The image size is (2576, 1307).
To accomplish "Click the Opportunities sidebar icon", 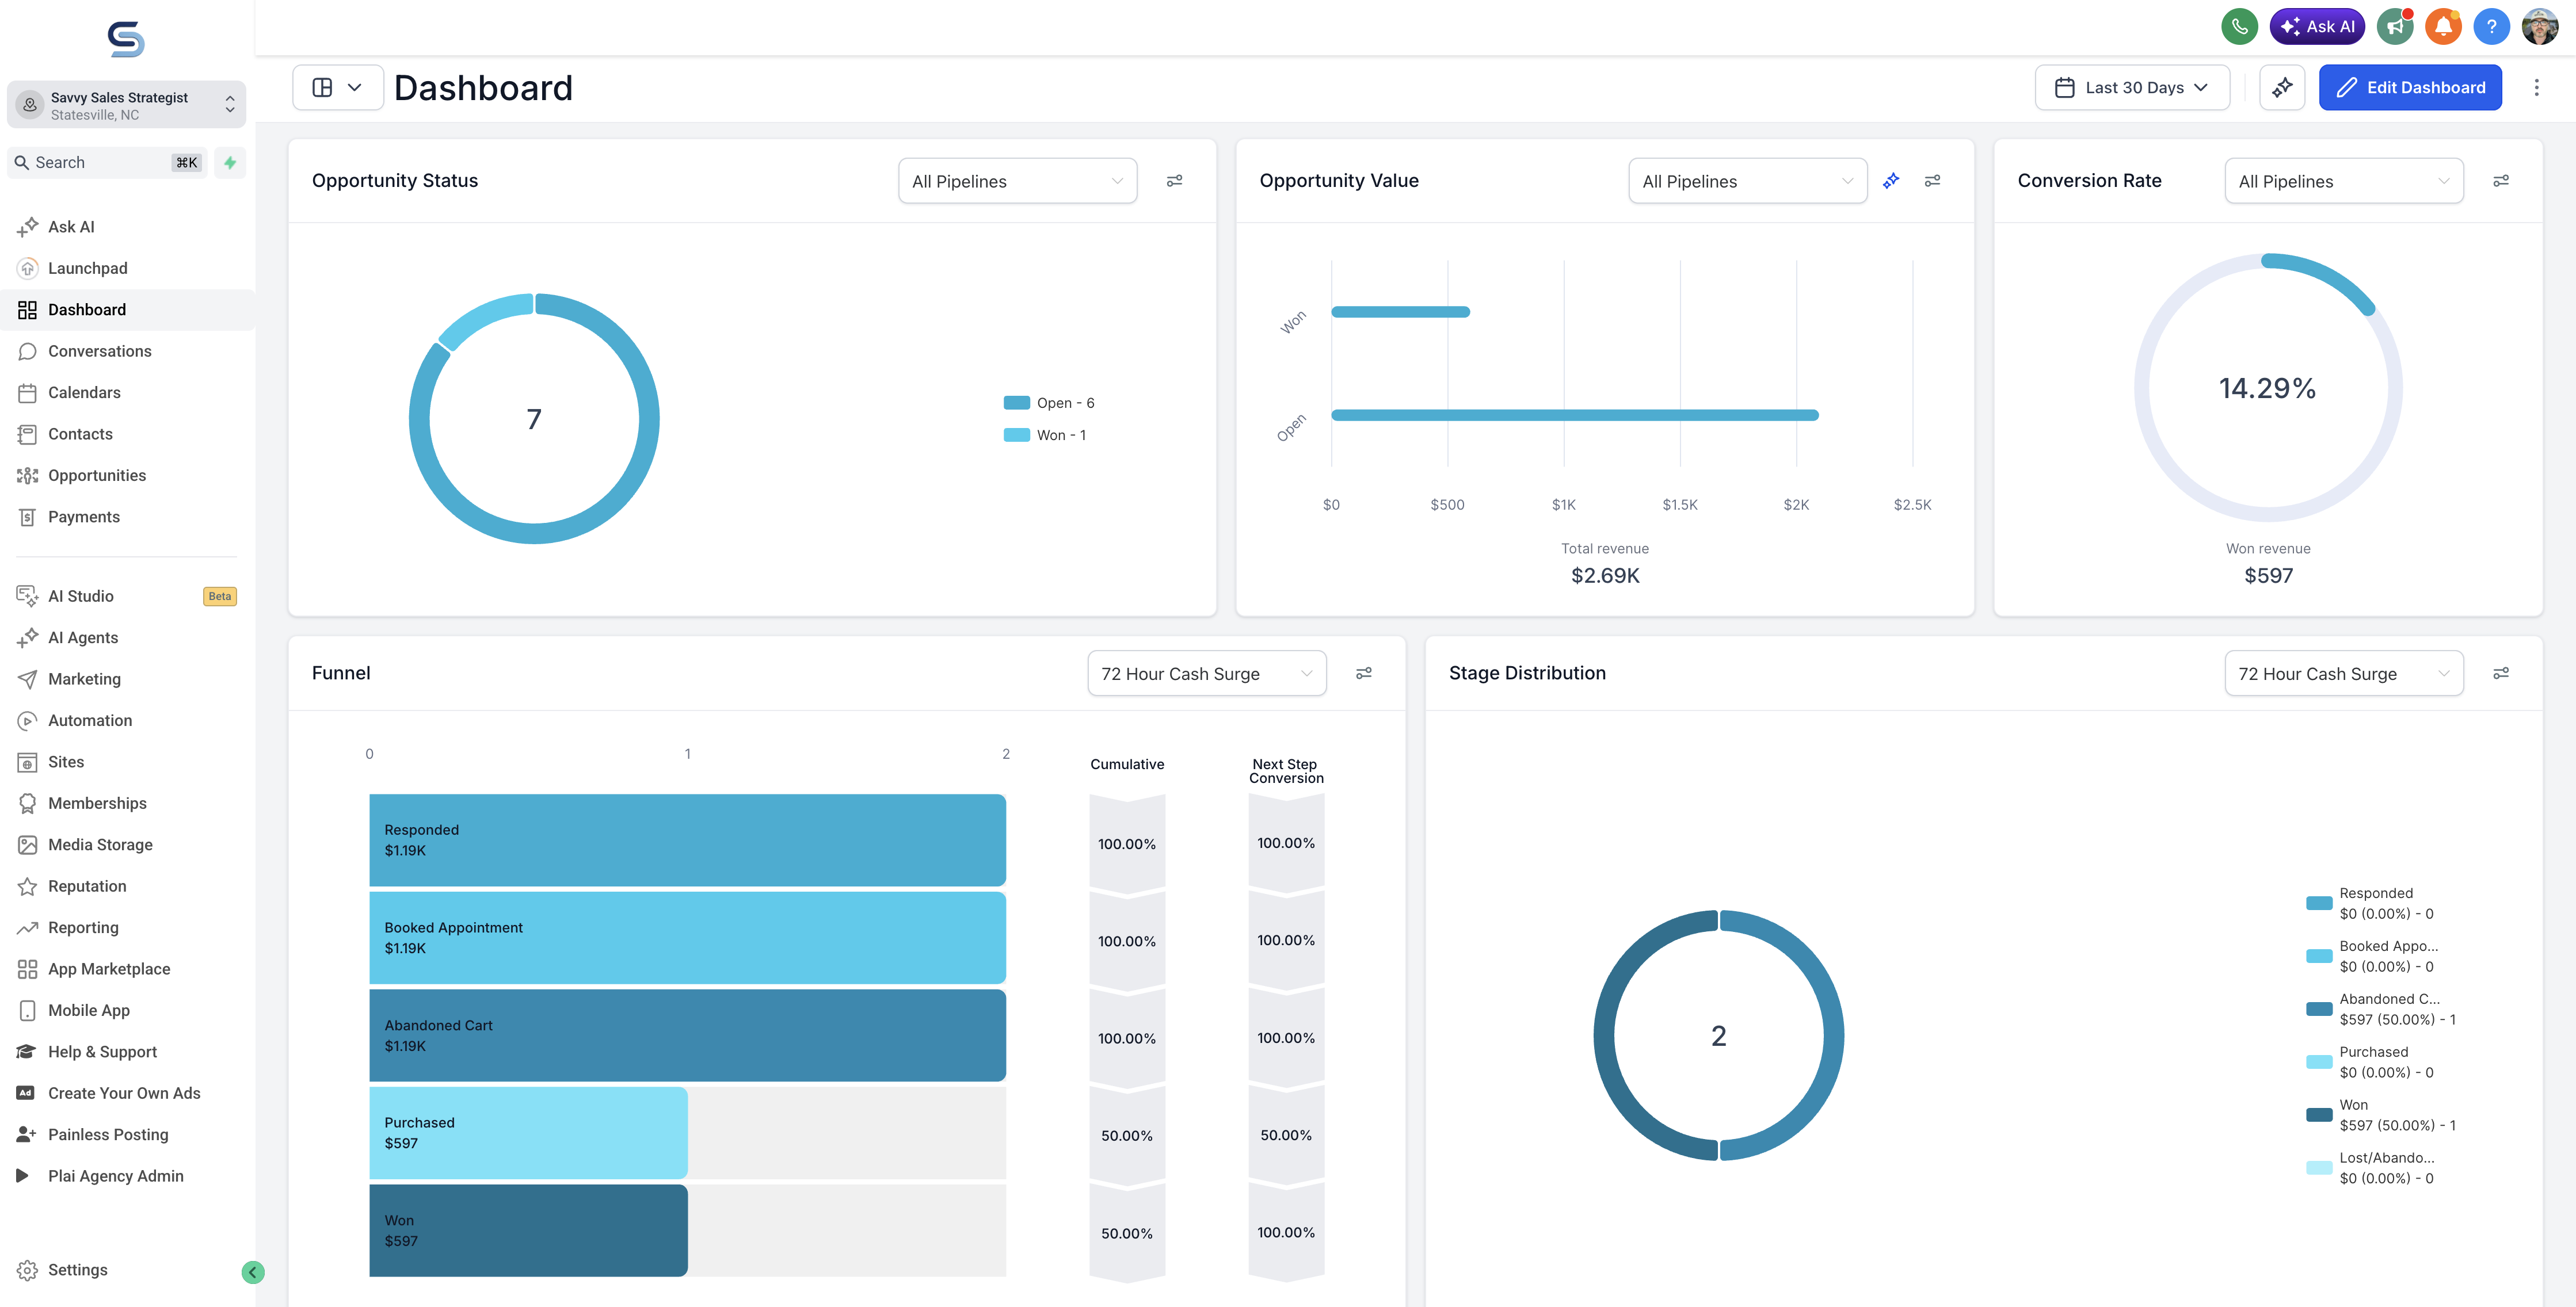I will 27,476.
